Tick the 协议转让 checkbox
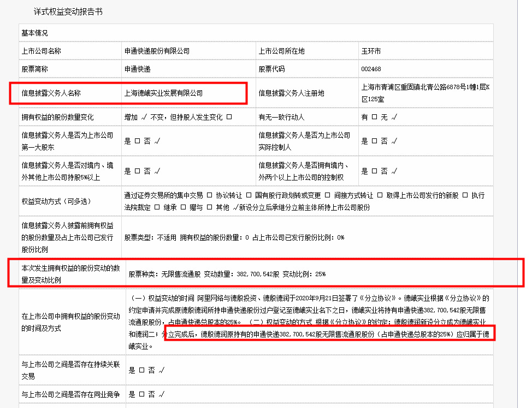The image size is (532, 408). click(249, 195)
